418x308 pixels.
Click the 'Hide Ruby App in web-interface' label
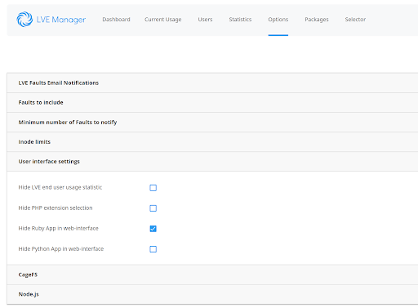59,228
